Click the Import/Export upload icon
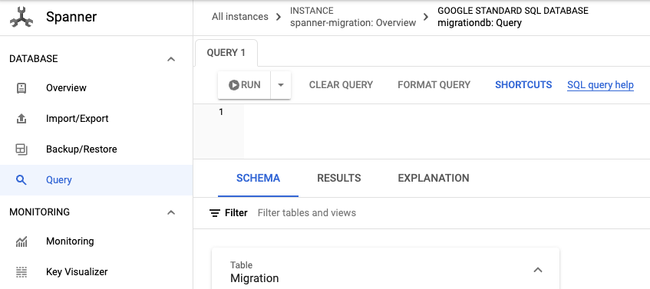Image resolution: width=650 pixels, height=289 pixels. tap(21, 118)
